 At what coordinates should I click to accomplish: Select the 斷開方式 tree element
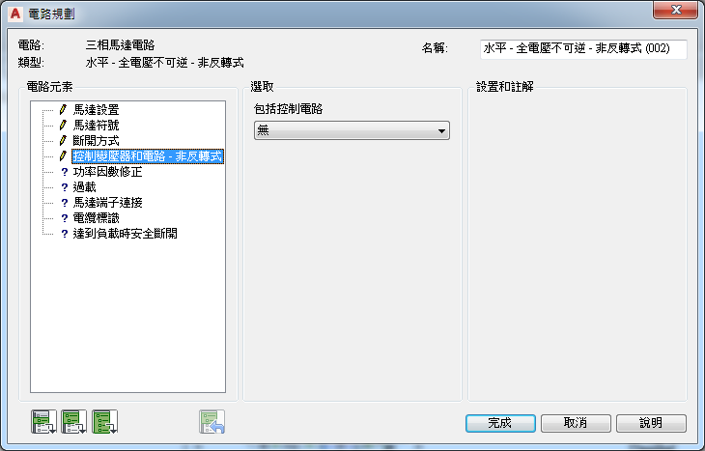point(96,141)
